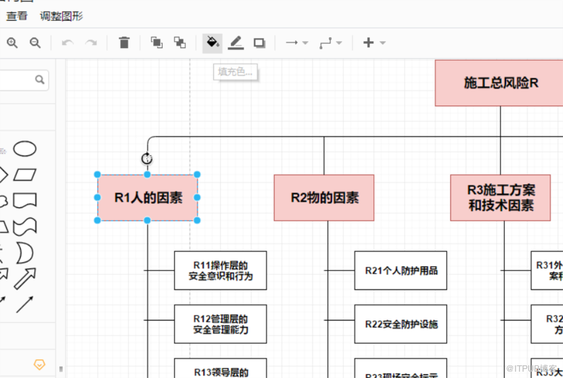
Task: Open the 查看 menu
Action: 17,16
